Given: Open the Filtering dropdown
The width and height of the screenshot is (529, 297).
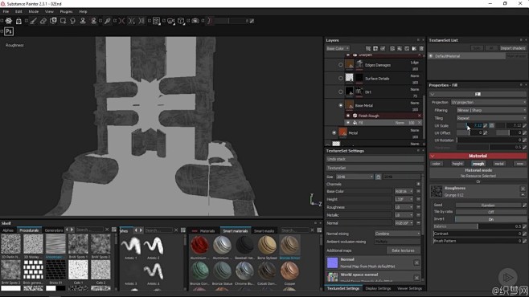Looking at the screenshot, I should click(x=491, y=110).
